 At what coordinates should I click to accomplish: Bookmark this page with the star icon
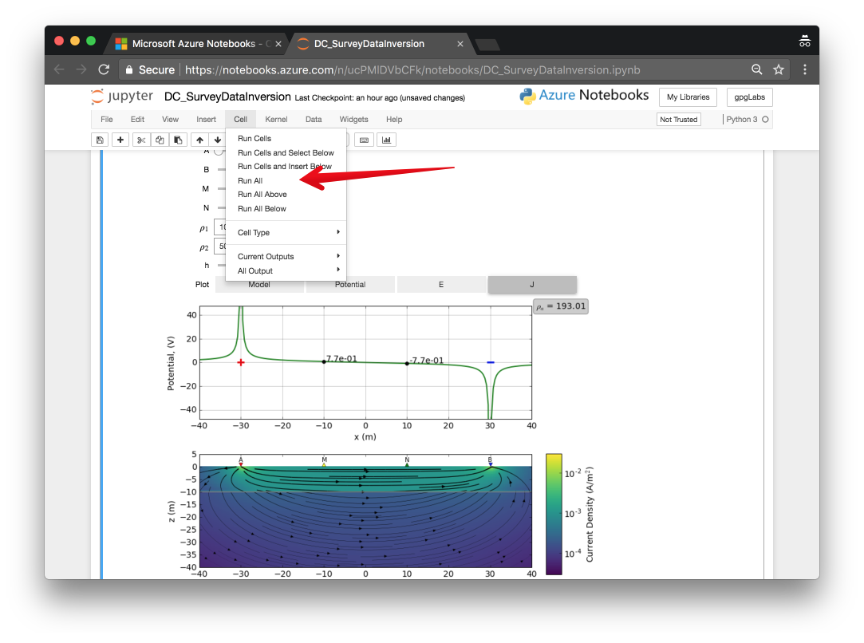coord(779,69)
